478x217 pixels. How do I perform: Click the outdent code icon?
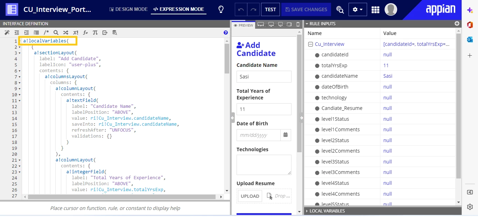[x=16, y=33]
